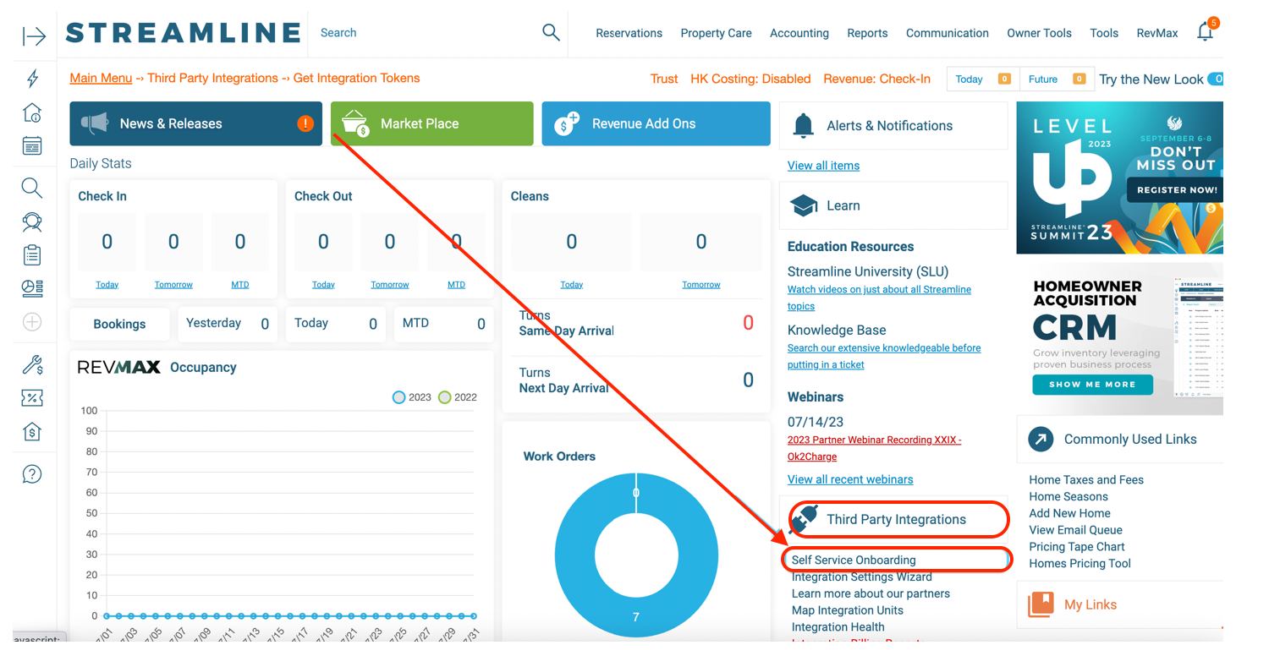Open 2023 Partner Webinar Recording link

874,448
